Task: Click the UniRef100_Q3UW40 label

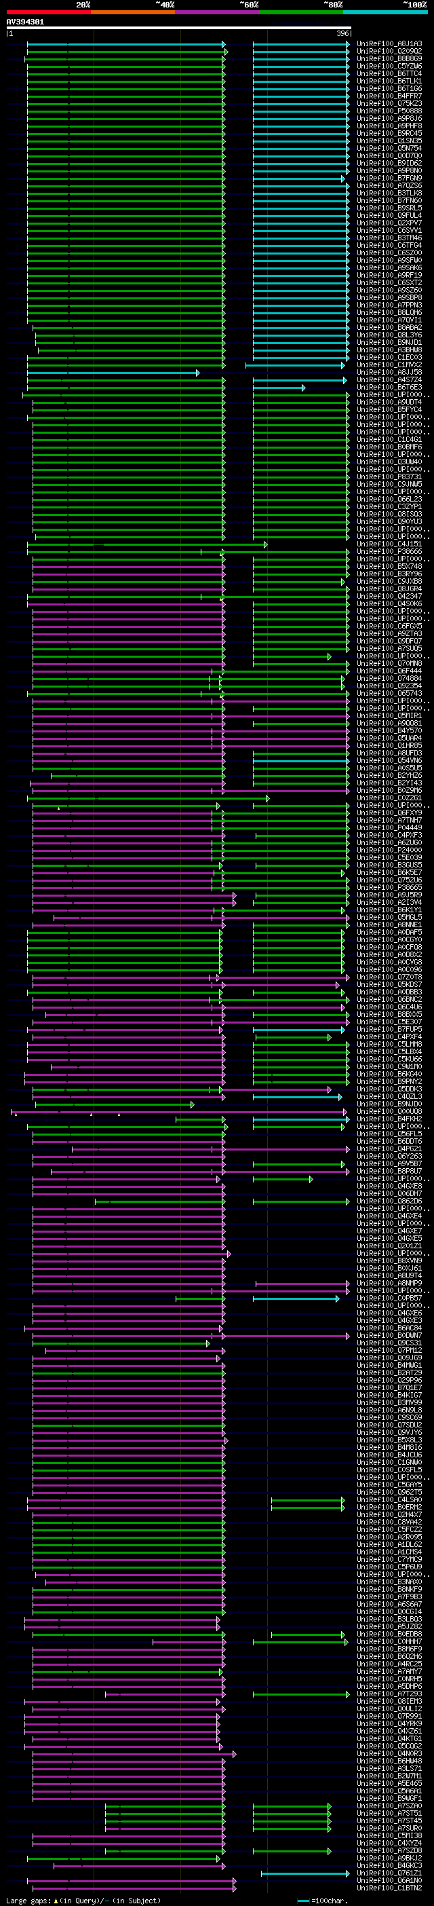Action: coord(390,462)
